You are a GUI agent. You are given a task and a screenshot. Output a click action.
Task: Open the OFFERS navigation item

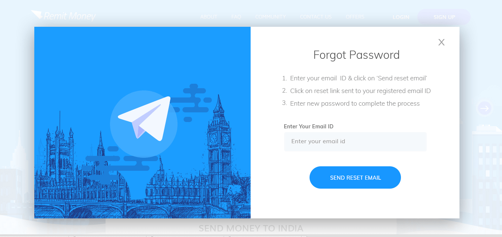coord(355,17)
